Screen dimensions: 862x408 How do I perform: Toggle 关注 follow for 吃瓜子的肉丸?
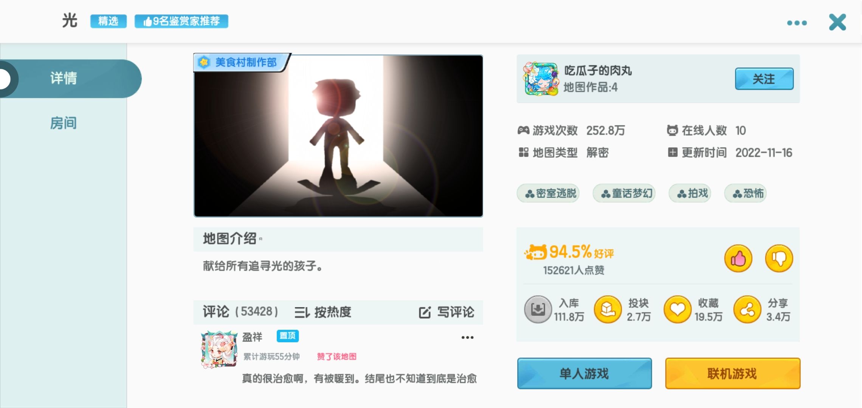(x=764, y=79)
